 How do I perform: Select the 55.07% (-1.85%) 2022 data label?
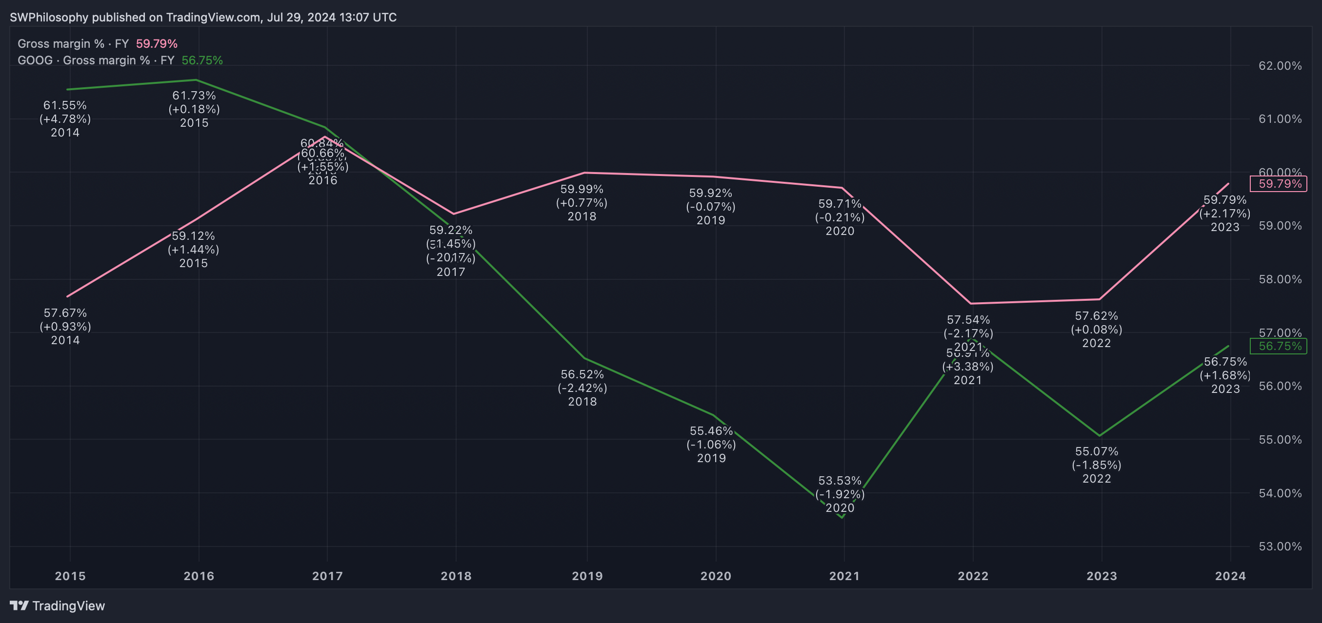1096,465
